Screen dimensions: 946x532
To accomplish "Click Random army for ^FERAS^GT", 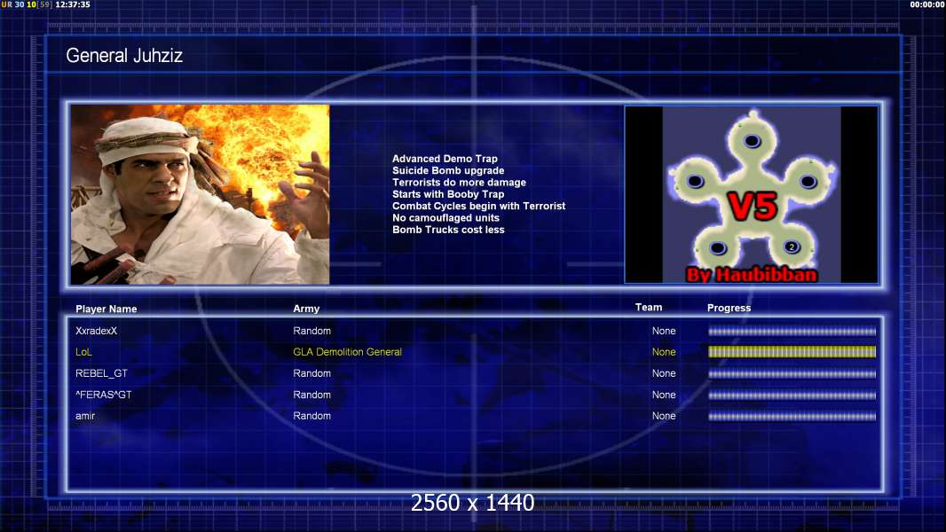I will 311,395.
